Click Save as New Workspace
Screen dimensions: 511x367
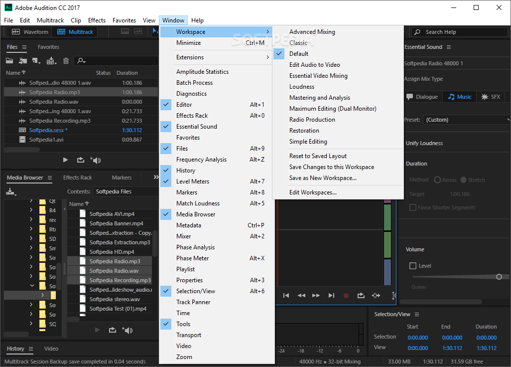[x=338, y=178]
